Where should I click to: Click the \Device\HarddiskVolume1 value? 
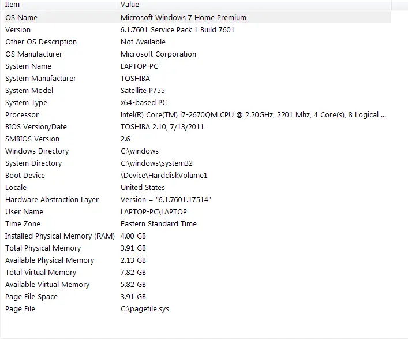[x=164, y=175]
